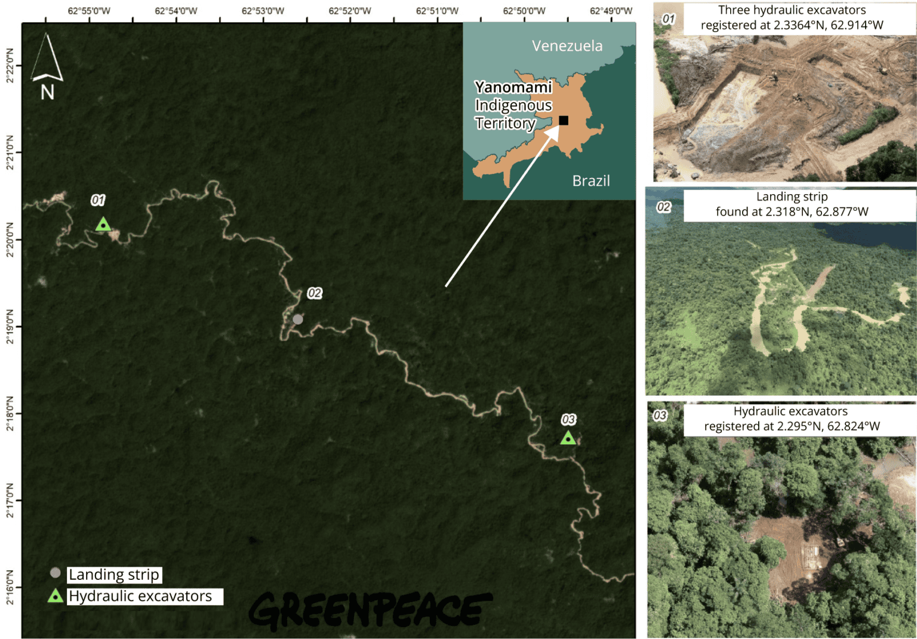
Task: Expand the site 02 callout label
Action: tap(313, 293)
